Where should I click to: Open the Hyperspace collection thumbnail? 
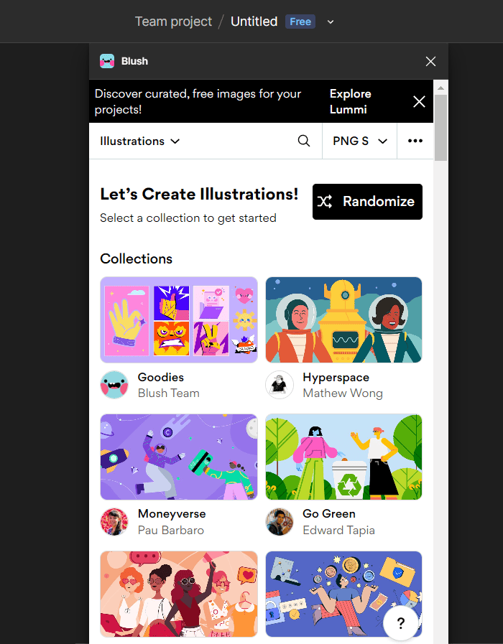[343, 319]
